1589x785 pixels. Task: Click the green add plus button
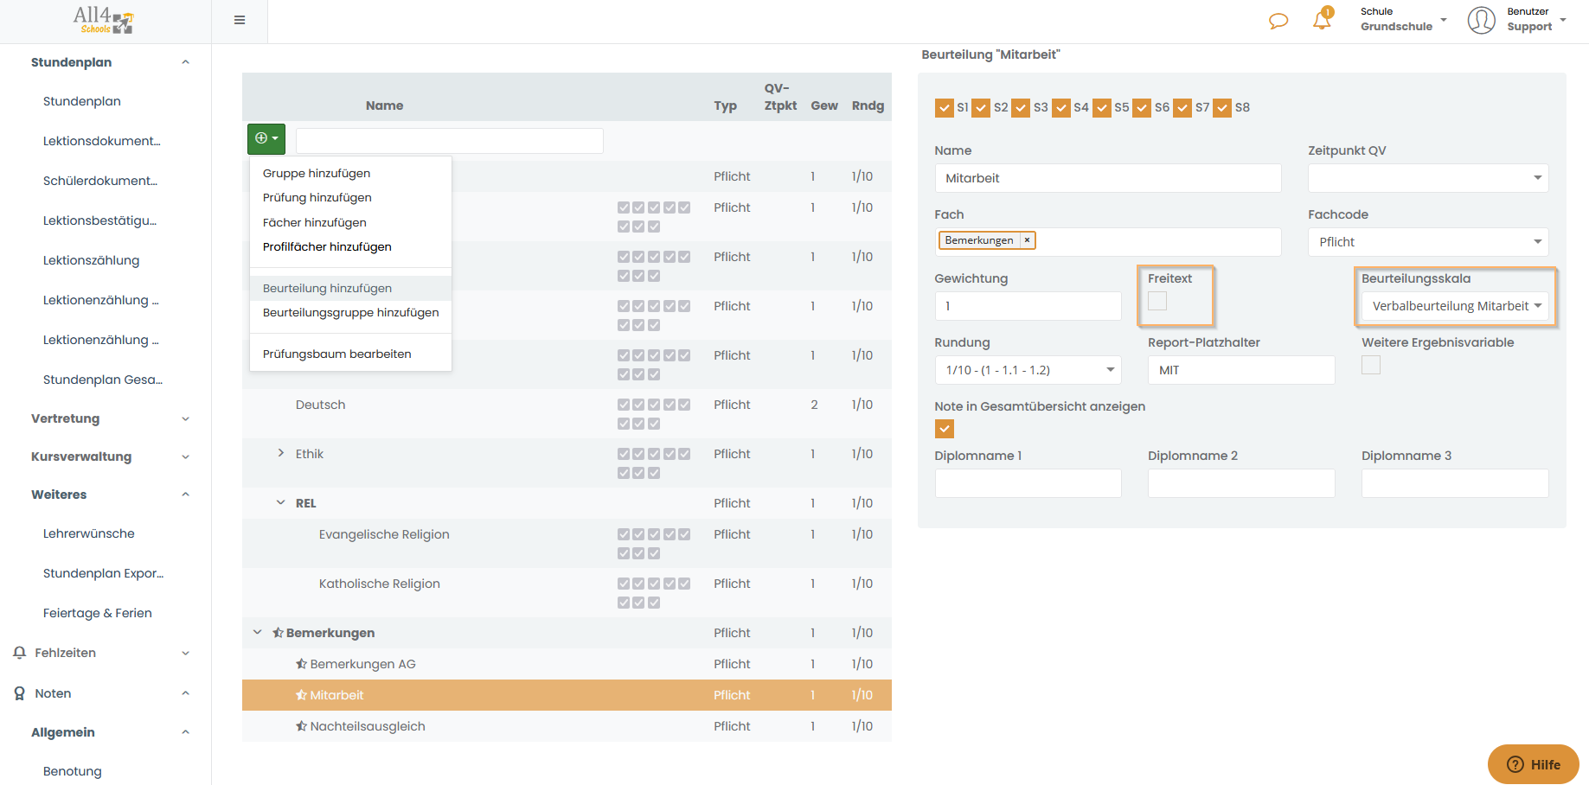point(266,138)
